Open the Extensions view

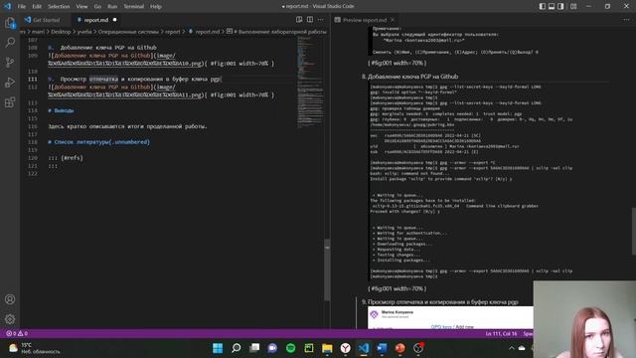pos(10,101)
